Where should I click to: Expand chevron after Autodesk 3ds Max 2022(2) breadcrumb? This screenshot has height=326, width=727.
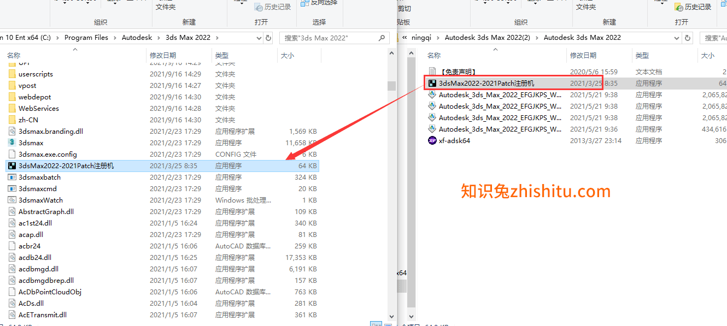(x=537, y=38)
